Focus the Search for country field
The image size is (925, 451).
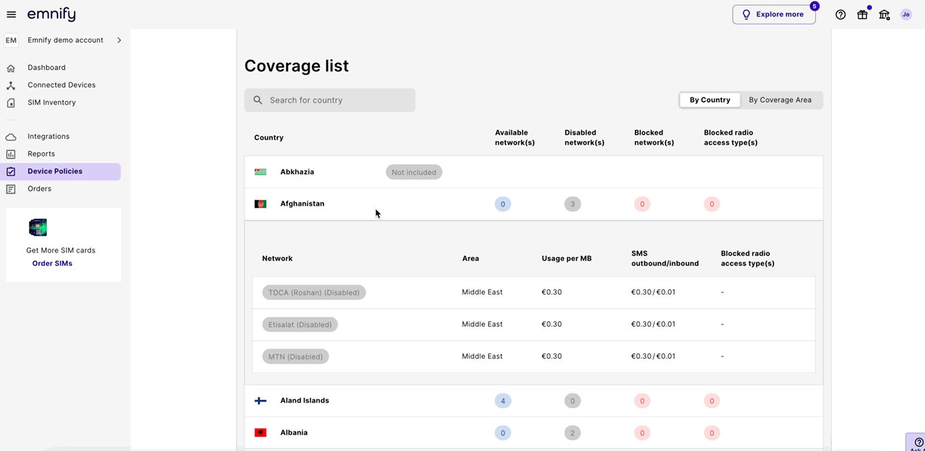click(x=330, y=100)
